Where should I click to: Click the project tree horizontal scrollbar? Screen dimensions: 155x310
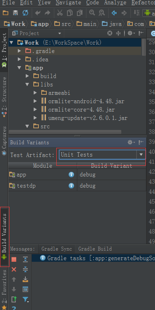(x=65, y=131)
